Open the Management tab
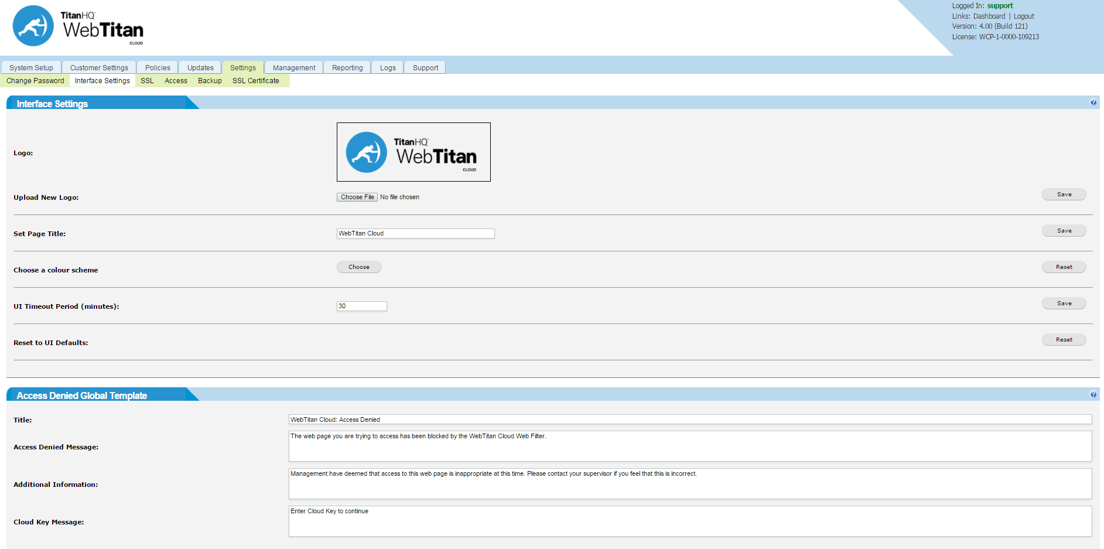Screen dimensions: 1104x549 294,67
